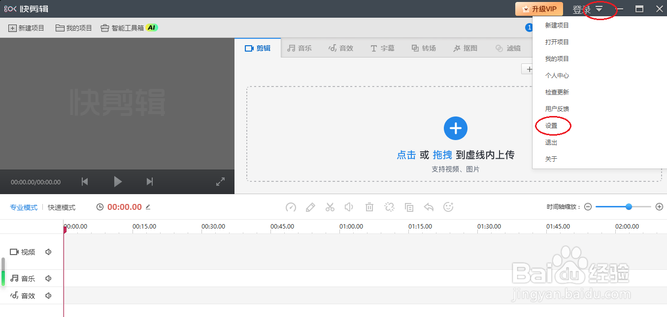The image size is (667, 317).
Task: Zoom in the timeline with plus icon
Action: (x=659, y=207)
